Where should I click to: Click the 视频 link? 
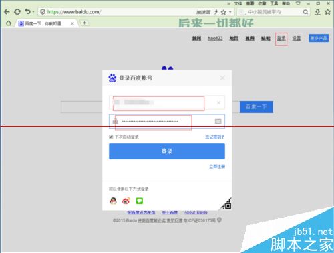tap(250, 38)
